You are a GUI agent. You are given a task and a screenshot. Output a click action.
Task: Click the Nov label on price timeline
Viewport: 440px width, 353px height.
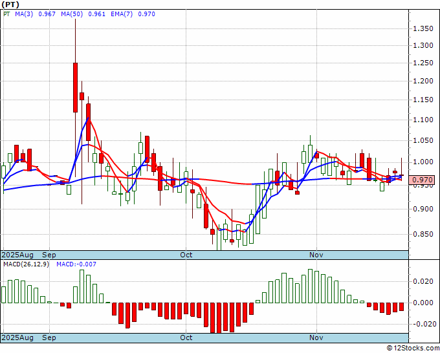coord(316,255)
